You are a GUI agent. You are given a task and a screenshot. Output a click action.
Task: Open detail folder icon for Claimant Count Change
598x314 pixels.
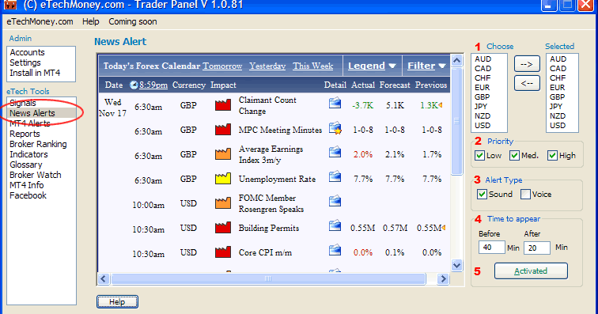(x=335, y=103)
